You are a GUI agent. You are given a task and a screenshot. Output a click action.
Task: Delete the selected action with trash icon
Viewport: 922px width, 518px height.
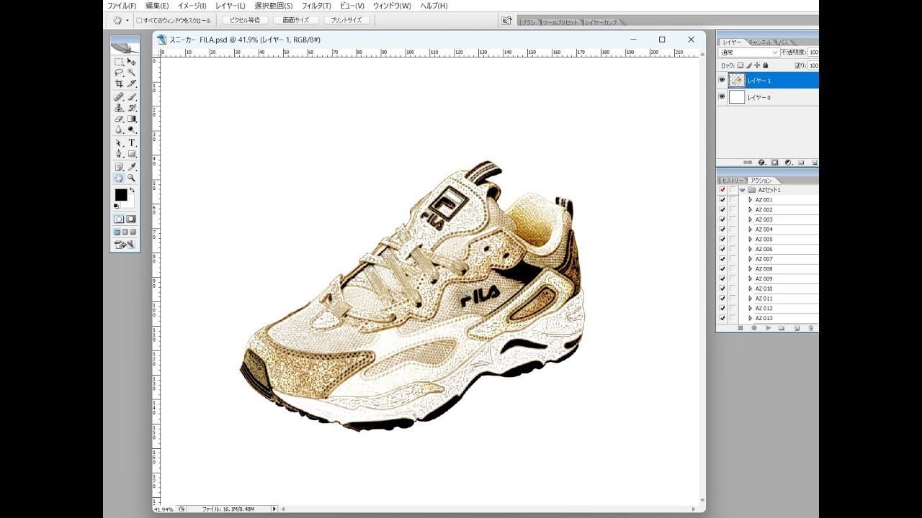click(x=810, y=328)
